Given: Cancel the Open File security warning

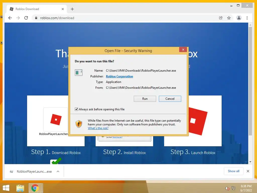Looking at the screenshot, I should point(170,99).
